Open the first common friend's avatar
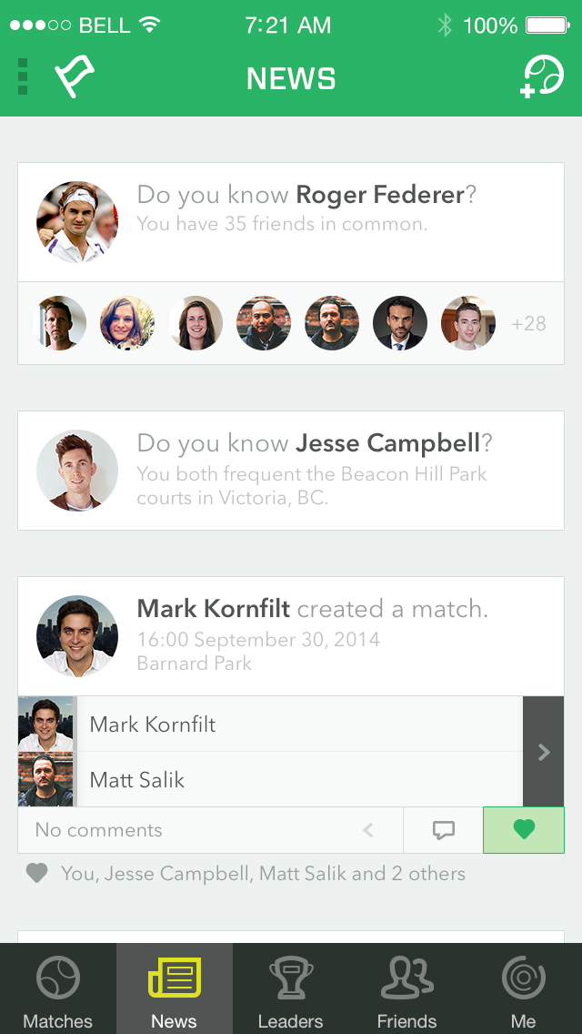This screenshot has width=582, height=1034. [x=59, y=323]
